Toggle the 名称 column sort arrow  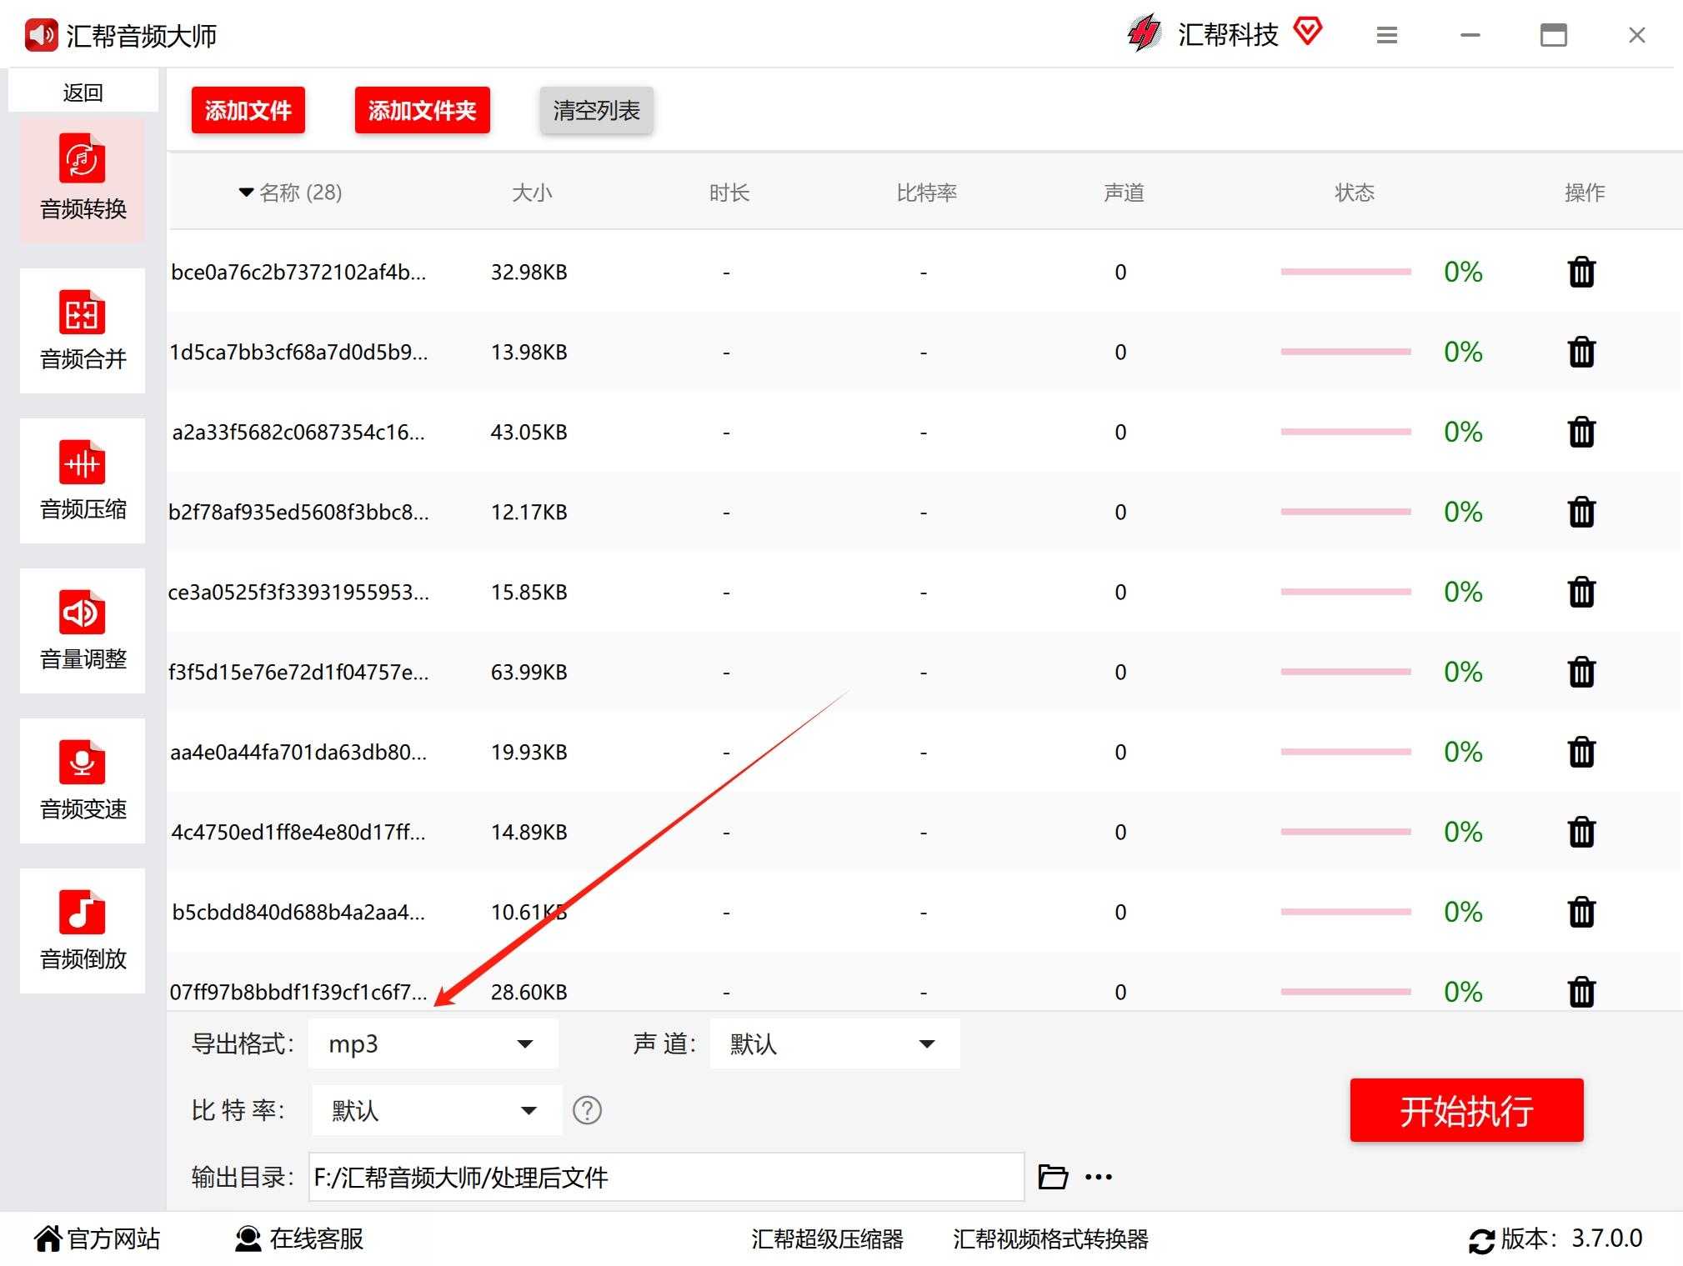pyautogui.click(x=244, y=192)
